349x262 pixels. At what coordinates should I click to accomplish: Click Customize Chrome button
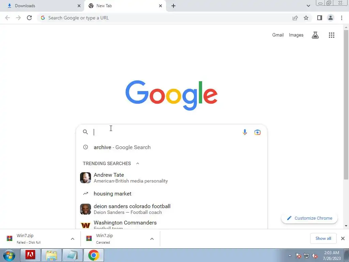coord(309,218)
